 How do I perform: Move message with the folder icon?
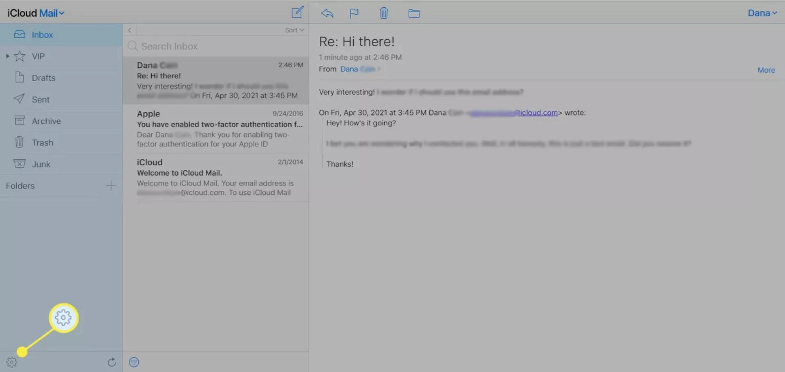click(414, 13)
